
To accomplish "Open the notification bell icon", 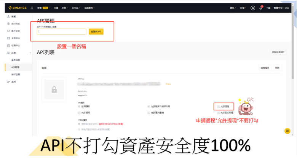I will click(261, 8).
